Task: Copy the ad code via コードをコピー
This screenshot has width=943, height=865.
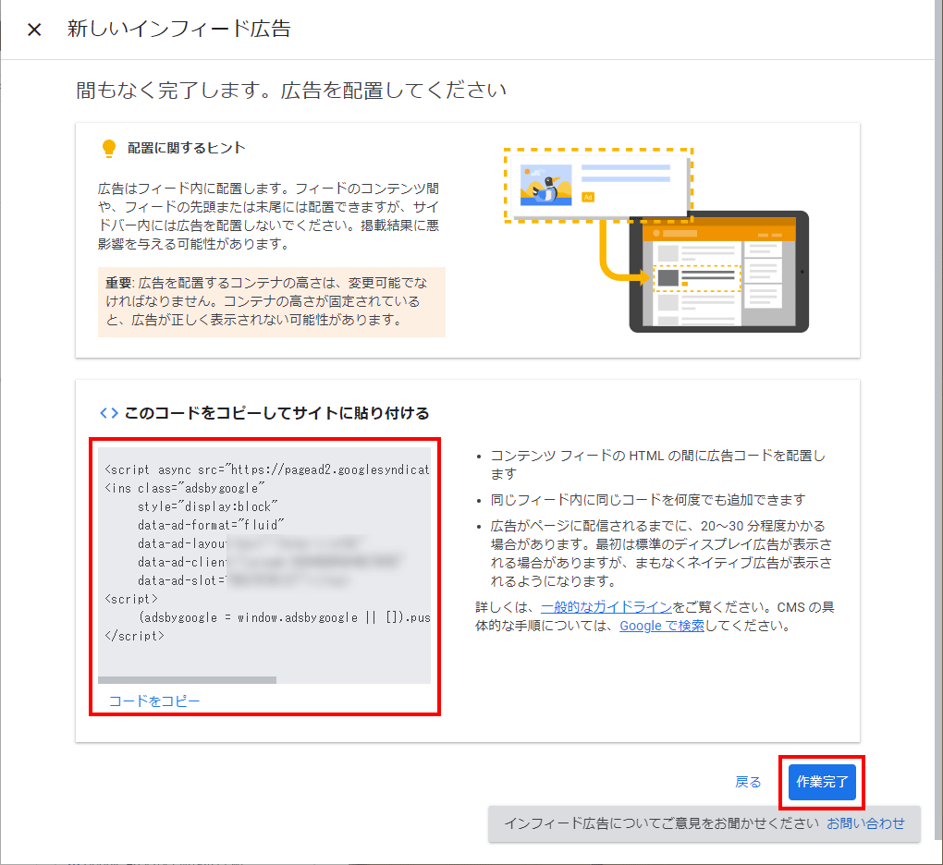Action: 154,701
